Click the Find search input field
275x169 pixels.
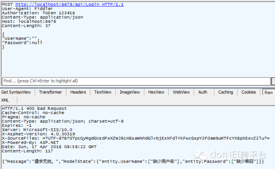click(x=136, y=81)
